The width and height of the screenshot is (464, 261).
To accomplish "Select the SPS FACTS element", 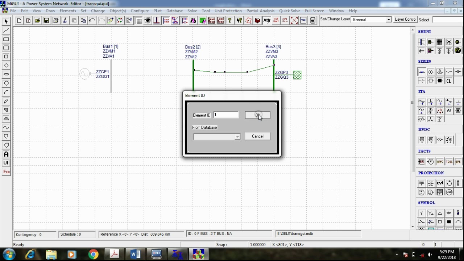I will pyautogui.click(x=458, y=162).
